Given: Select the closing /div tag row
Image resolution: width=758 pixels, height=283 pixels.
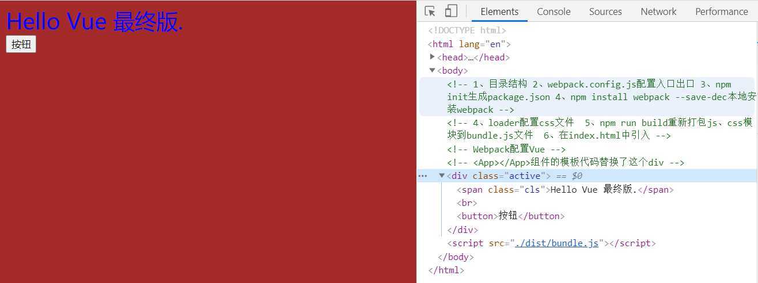Looking at the screenshot, I should pos(463,230).
